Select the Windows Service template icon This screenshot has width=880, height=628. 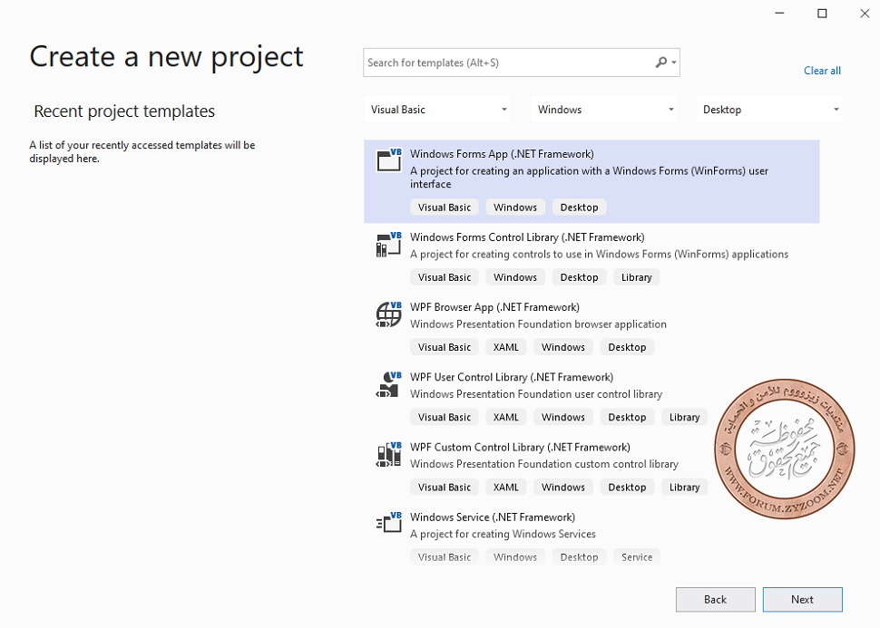tap(389, 523)
